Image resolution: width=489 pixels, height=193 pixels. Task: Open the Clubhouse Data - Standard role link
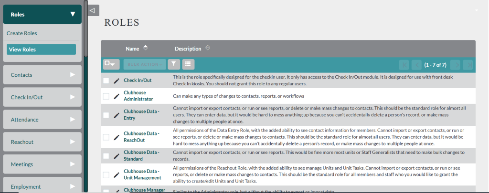141,155
